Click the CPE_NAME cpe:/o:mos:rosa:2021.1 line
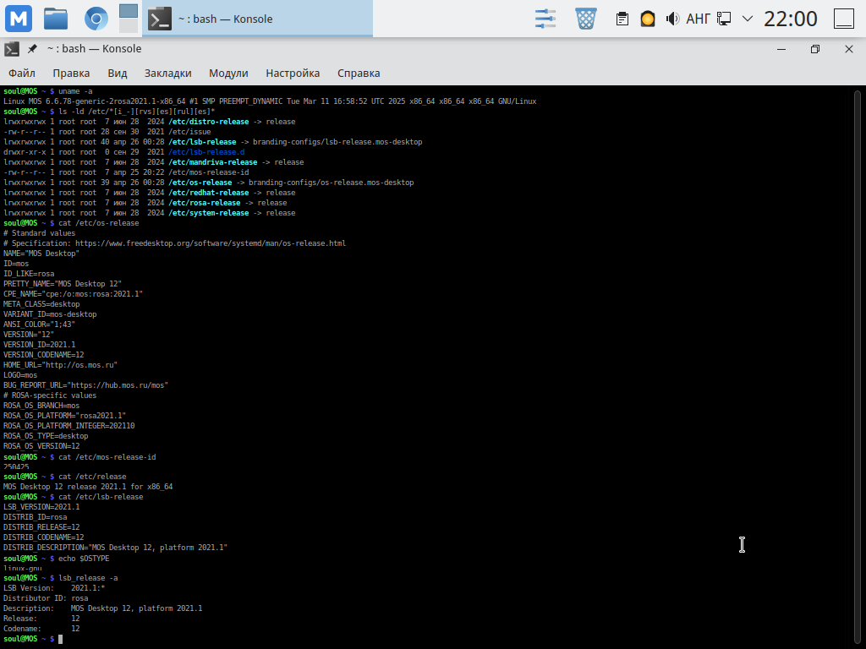 click(73, 294)
